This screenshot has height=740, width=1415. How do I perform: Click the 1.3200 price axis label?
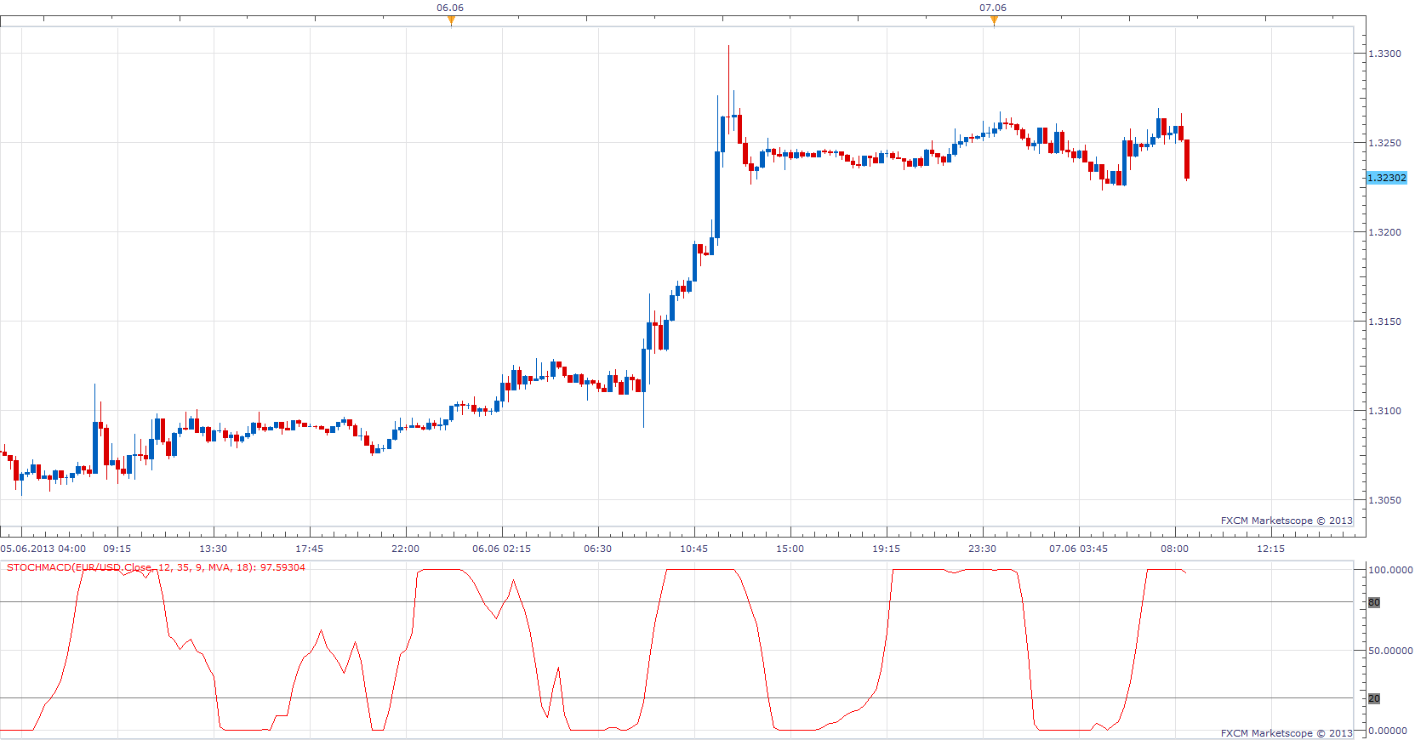click(x=1384, y=232)
